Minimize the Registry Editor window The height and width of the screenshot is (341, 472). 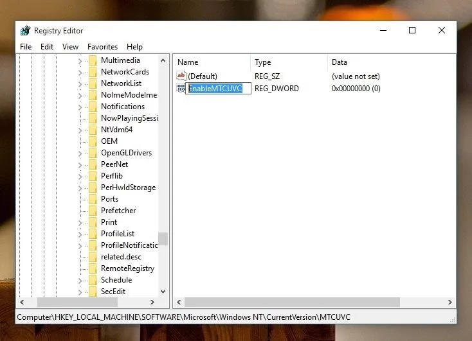coord(383,30)
